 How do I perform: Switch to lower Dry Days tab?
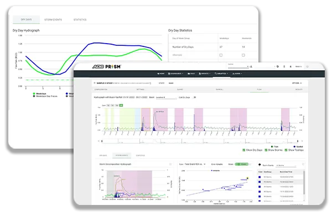103,155
